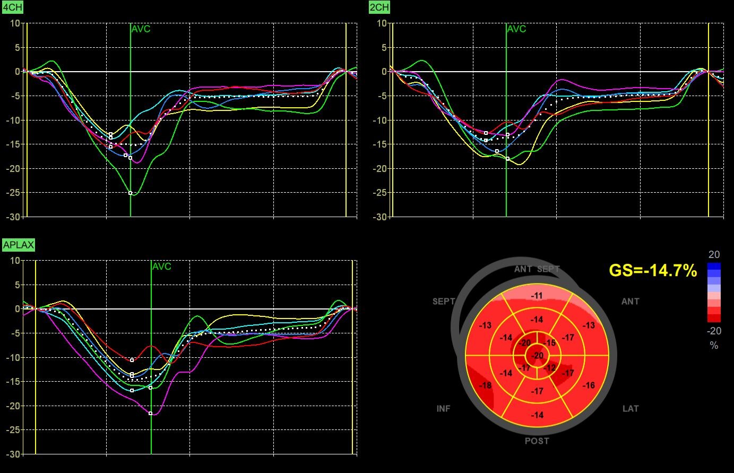Click the POST label below the bull's-eye
This screenshot has width=734, height=473.
(x=537, y=441)
